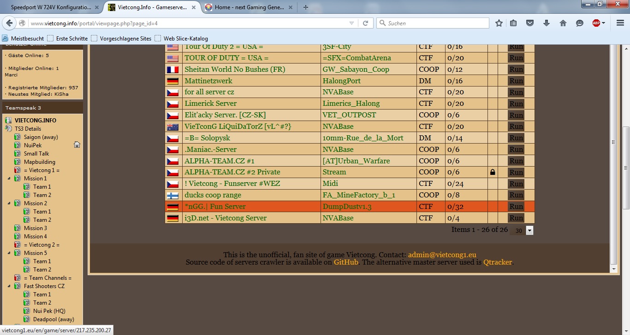Reload the page with the refresh icon
Screen dimensions: 630x335
pos(365,23)
